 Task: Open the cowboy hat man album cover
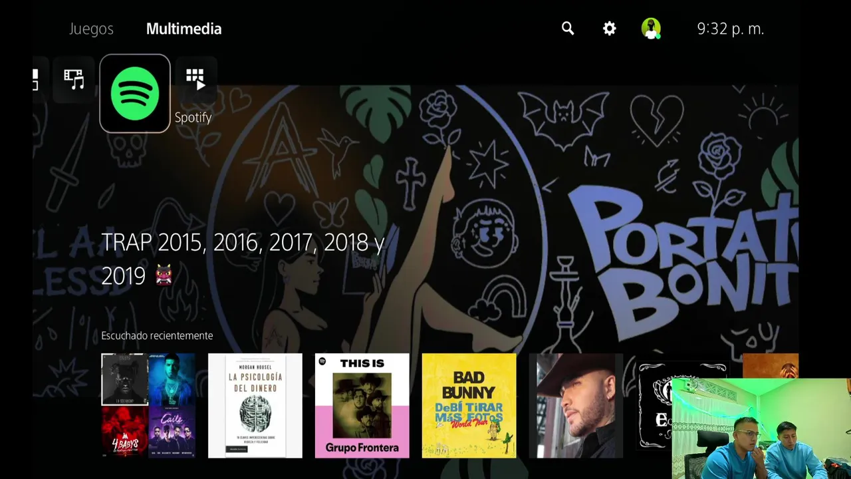click(576, 406)
